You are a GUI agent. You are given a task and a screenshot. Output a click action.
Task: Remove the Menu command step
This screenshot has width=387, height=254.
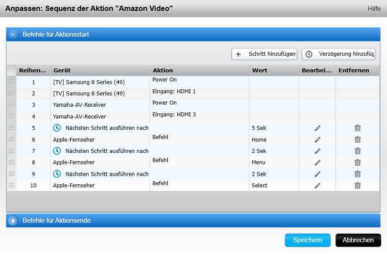click(x=358, y=163)
